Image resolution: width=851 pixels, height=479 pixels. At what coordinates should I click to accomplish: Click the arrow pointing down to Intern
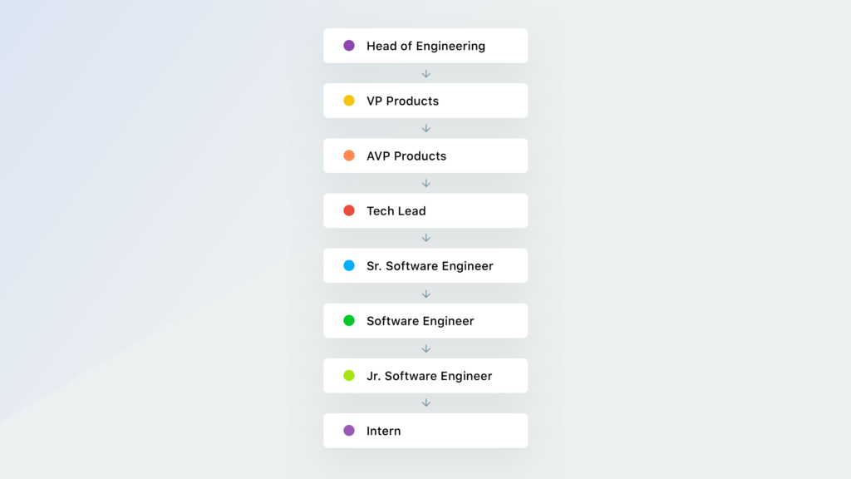tap(426, 403)
